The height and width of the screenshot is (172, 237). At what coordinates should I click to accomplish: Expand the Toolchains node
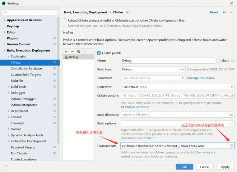click(x=8, y=56)
